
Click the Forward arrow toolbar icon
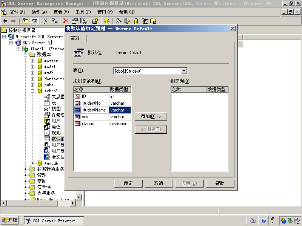coord(14,21)
